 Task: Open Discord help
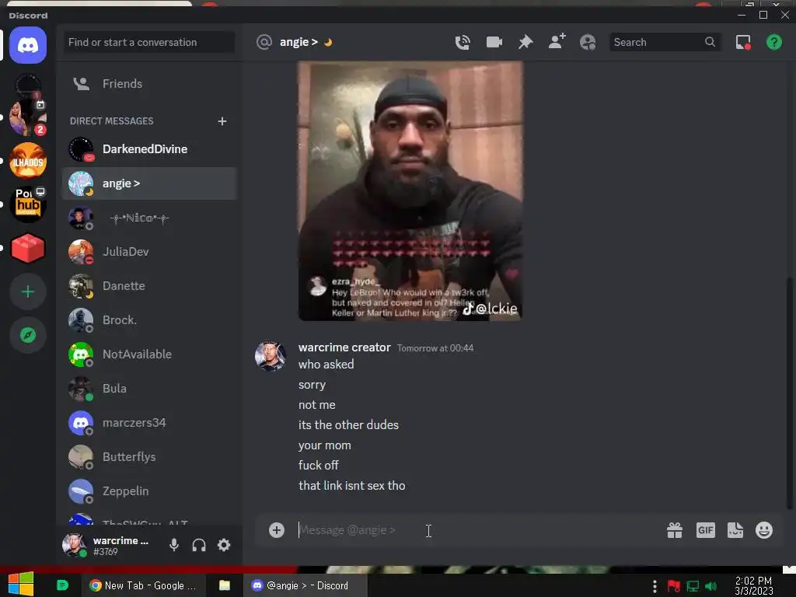774,42
